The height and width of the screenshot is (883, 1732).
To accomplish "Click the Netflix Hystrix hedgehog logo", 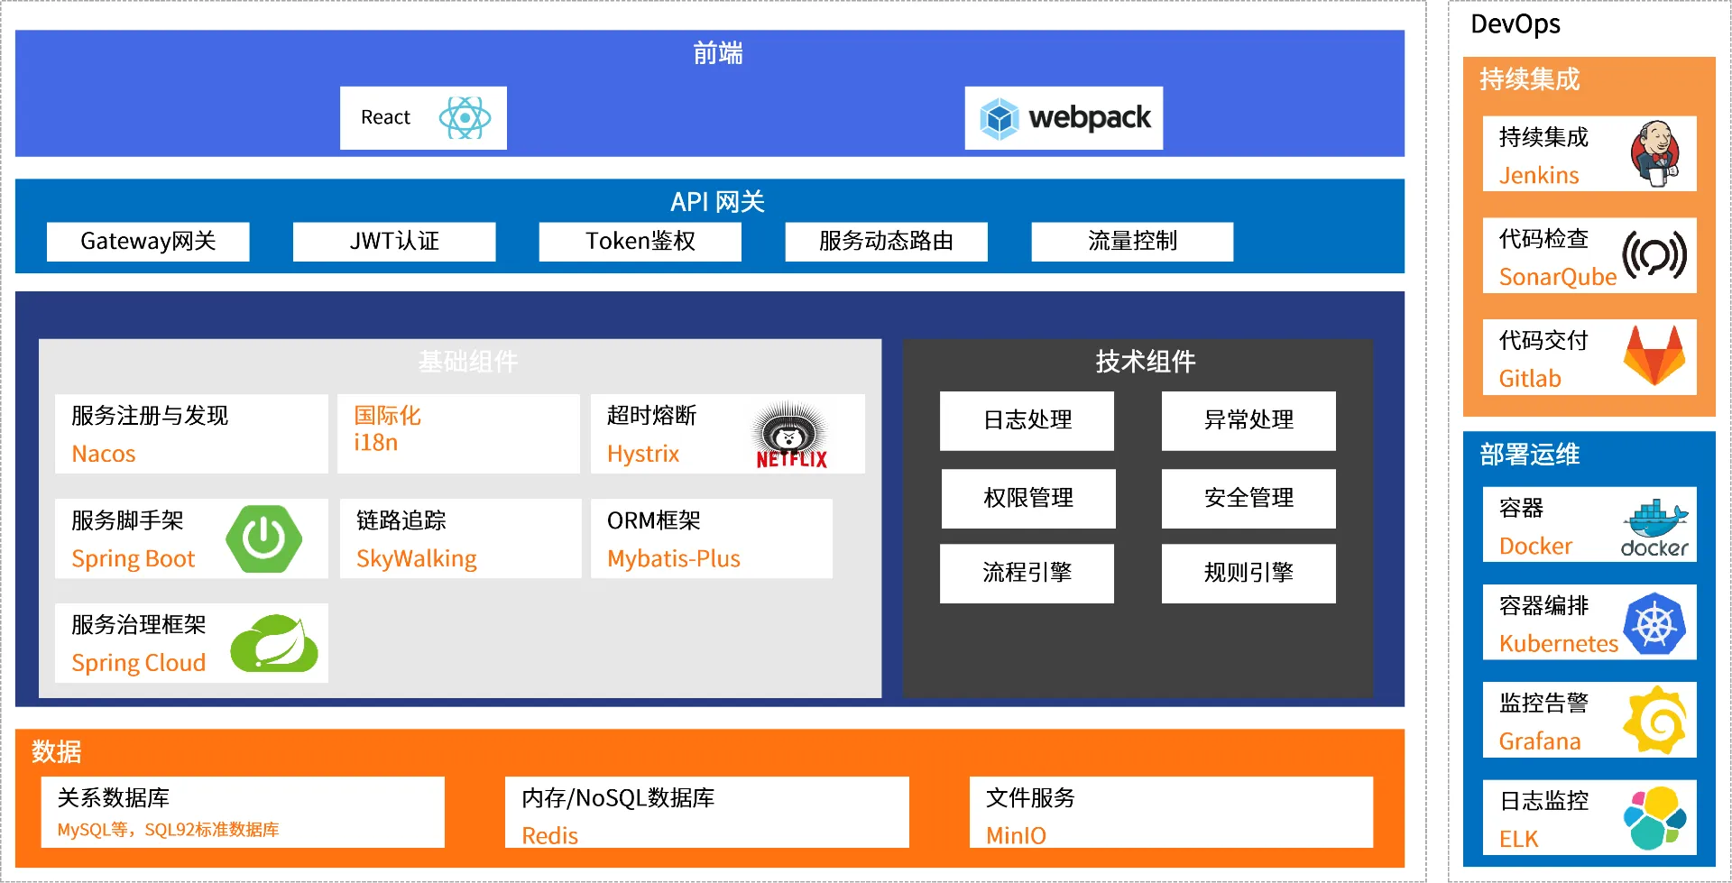I will tap(791, 435).
